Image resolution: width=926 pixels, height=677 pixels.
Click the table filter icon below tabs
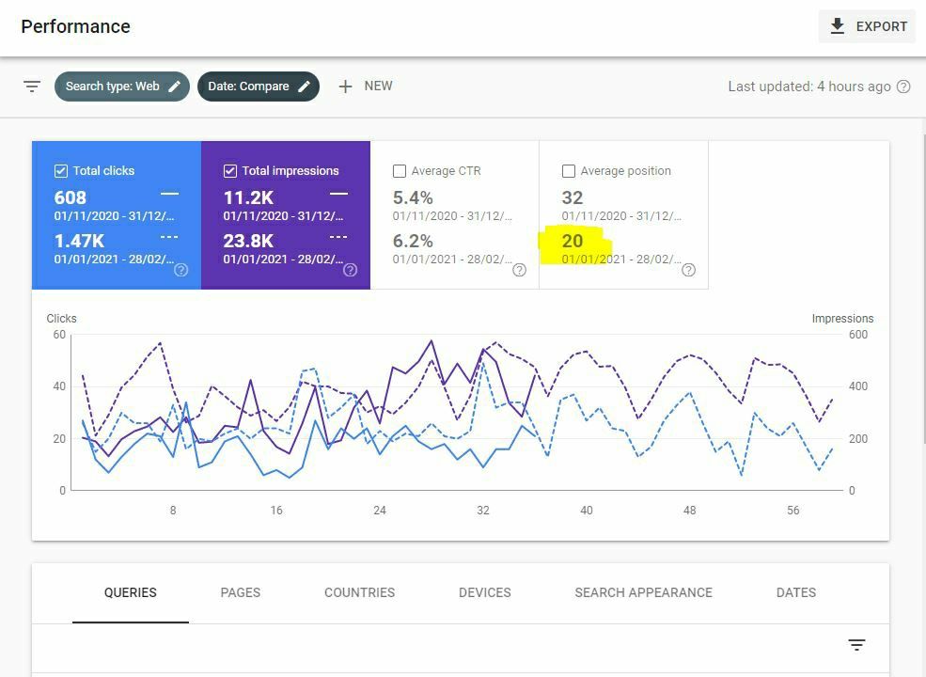pyautogui.click(x=856, y=645)
